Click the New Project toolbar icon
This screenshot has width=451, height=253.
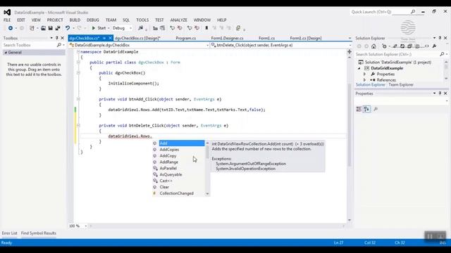pyautogui.click(x=32, y=28)
